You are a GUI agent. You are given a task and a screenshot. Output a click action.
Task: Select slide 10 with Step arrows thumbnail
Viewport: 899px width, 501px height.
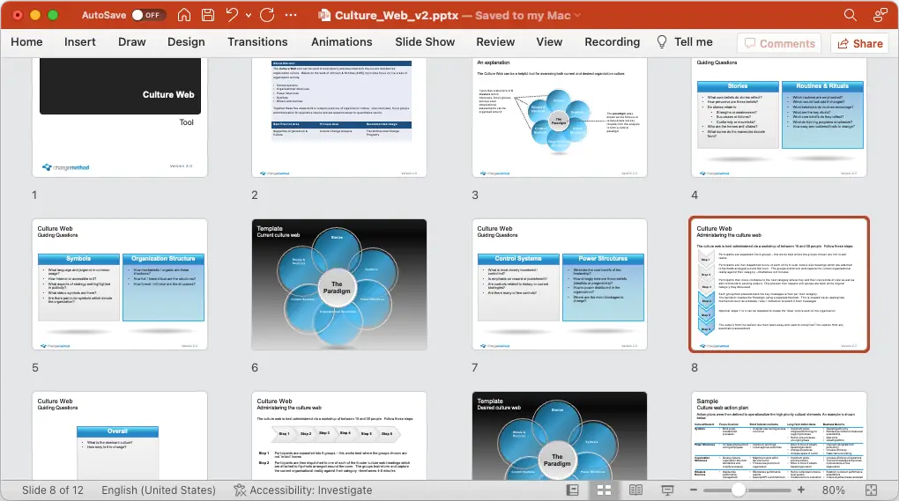338,436
